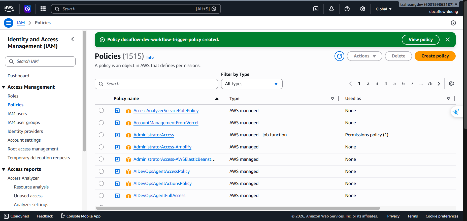Click the Delete button
This screenshot has width=467, height=221.
tap(398, 56)
